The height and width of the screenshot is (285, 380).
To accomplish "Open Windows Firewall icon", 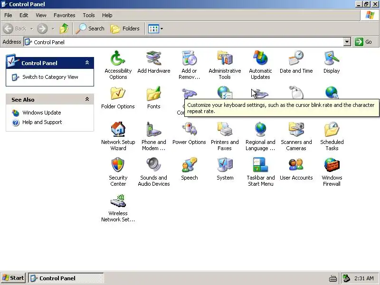I will point(332,165).
